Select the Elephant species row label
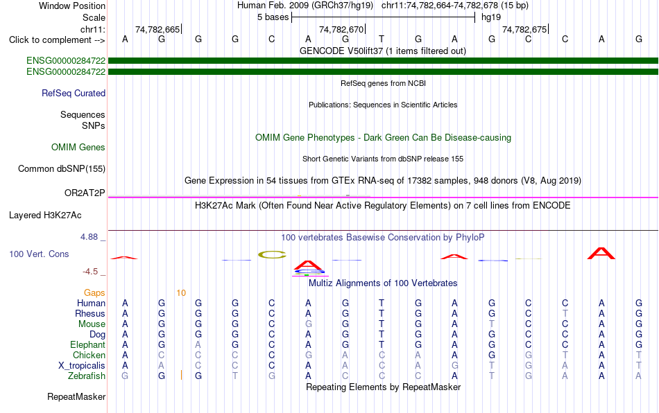The image size is (659, 413). pos(87,344)
